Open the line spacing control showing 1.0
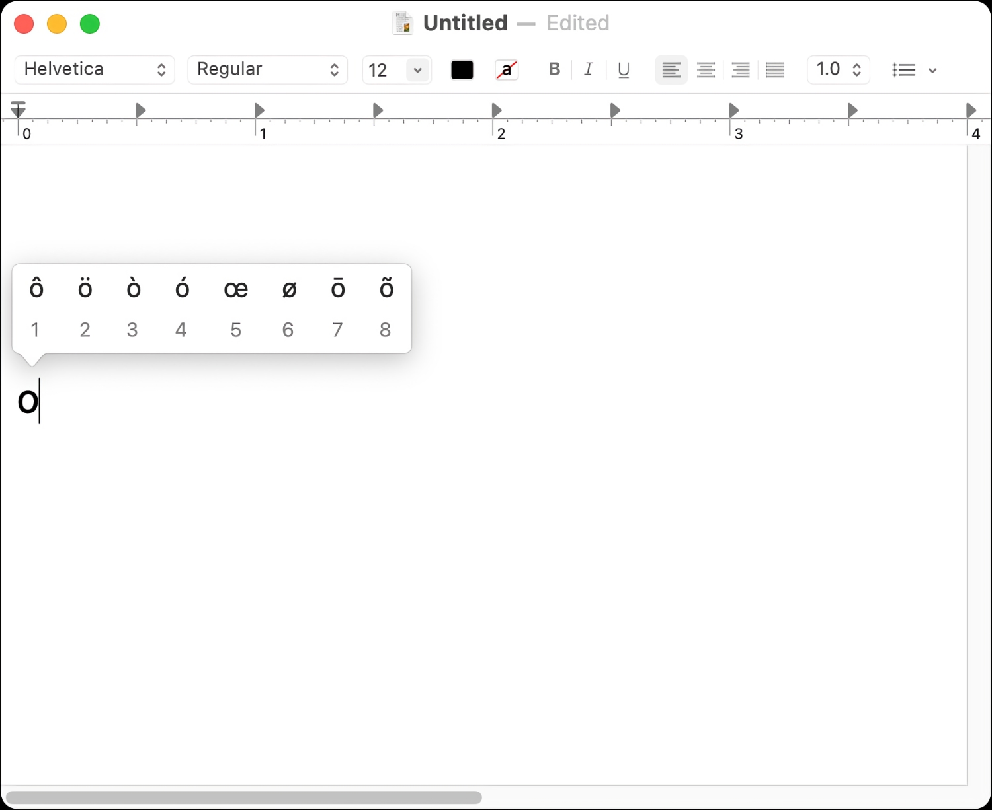The width and height of the screenshot is (992, 810). pos(837,69)
